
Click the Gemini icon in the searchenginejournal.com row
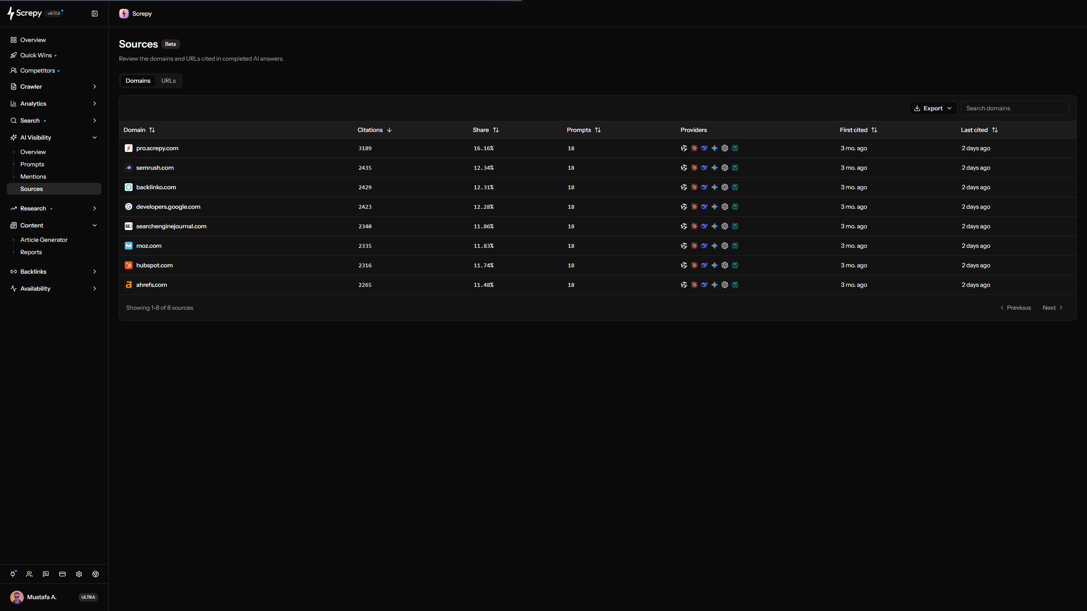[x=715, y=226]
